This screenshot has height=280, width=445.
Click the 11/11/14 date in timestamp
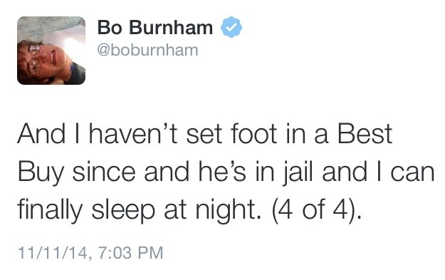pyautogui.click(x=53, y=252)
